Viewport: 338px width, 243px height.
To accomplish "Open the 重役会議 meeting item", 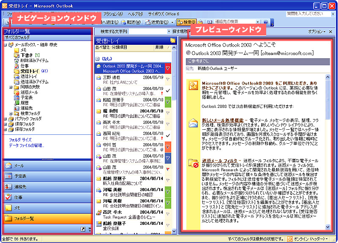I will pos(131,226).
